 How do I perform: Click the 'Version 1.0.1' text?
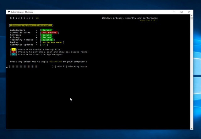149,20
